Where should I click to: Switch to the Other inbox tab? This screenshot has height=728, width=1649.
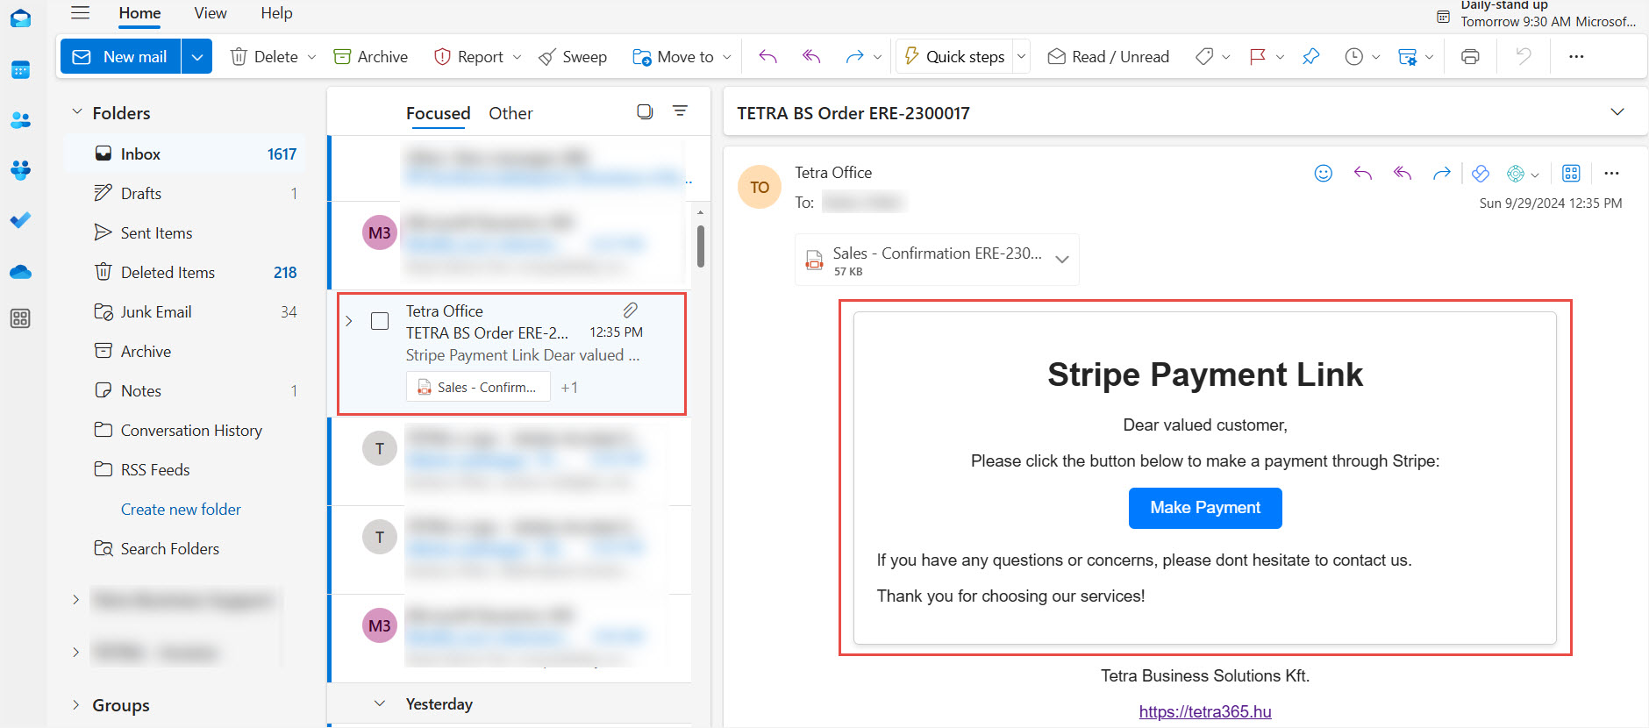tap(510, 113)
